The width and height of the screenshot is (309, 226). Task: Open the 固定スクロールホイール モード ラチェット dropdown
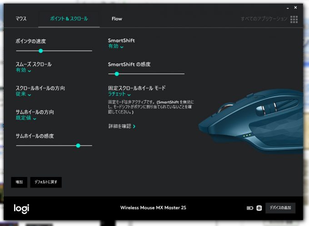(x=119, y=94)
